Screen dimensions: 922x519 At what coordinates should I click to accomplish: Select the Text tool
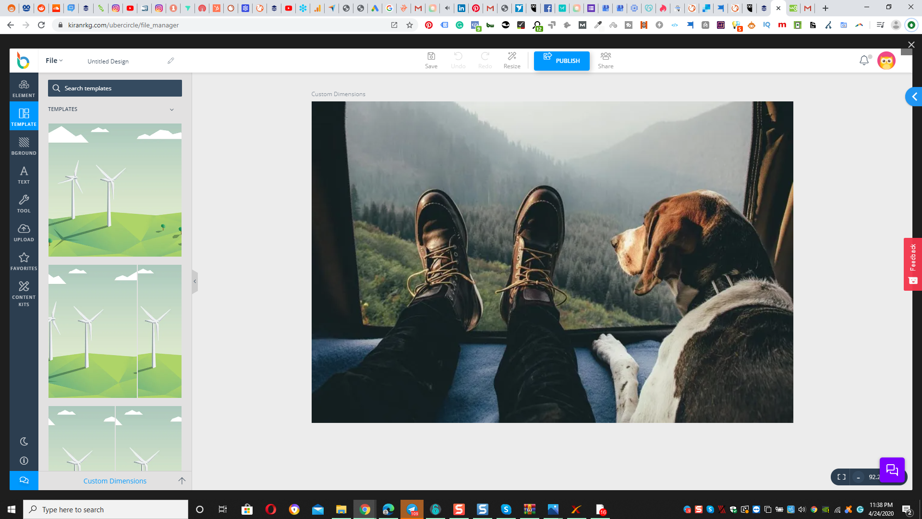[x=24, y=175]
